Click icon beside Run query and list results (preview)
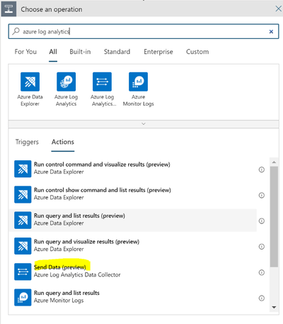Image resolution: width=283 pixels, height=324 pixels. [23, 220]
